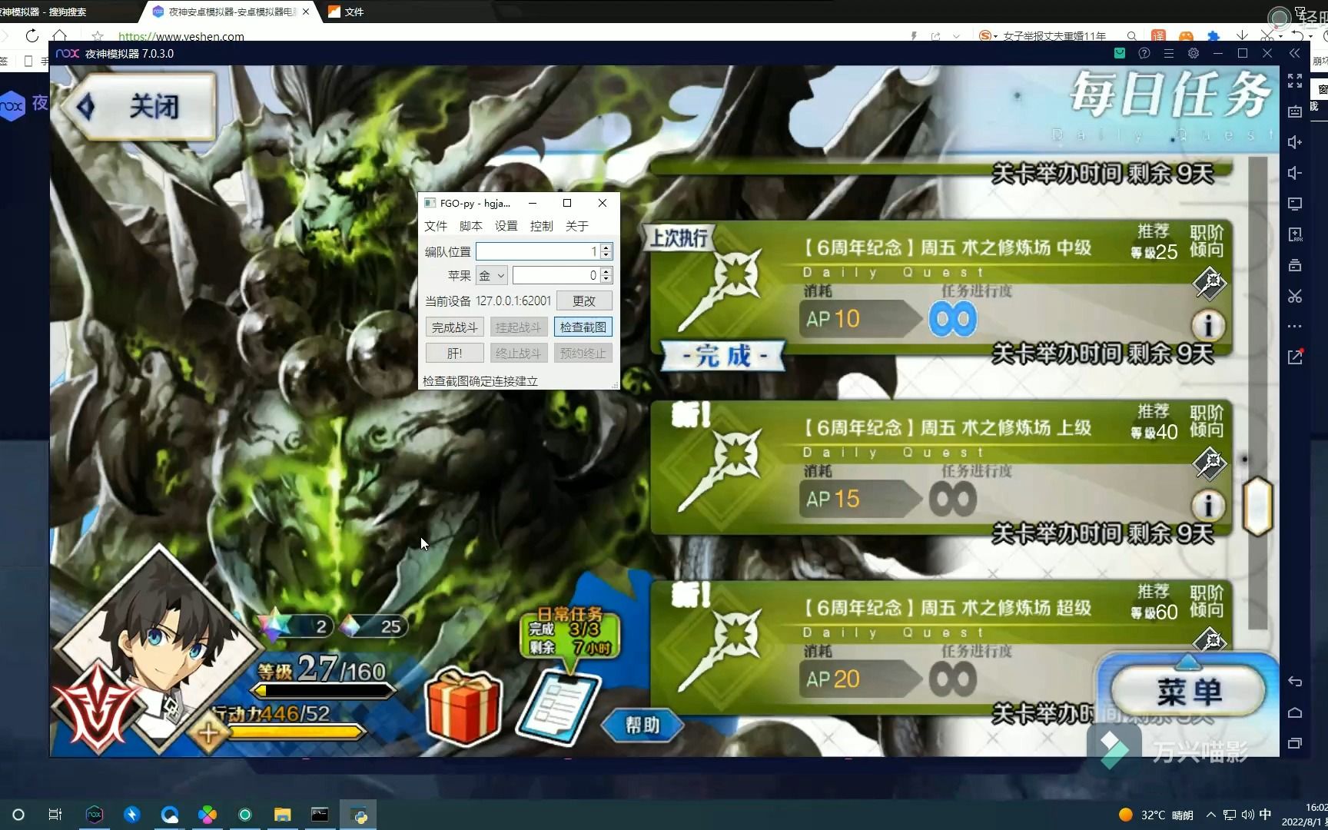Click the Nox Android home icon
The width and height of the screenshot is (1328, 830).
pos(1295,712)
